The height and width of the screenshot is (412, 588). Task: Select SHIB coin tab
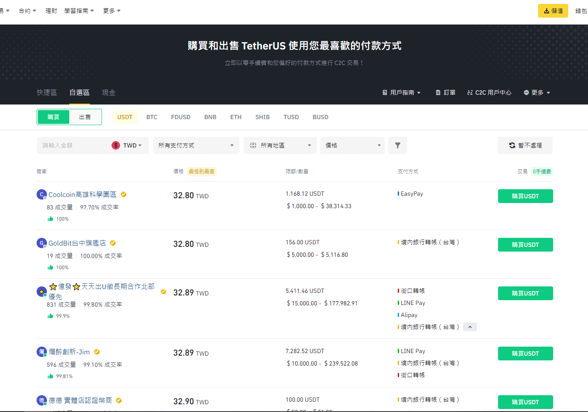coord(263,117)
